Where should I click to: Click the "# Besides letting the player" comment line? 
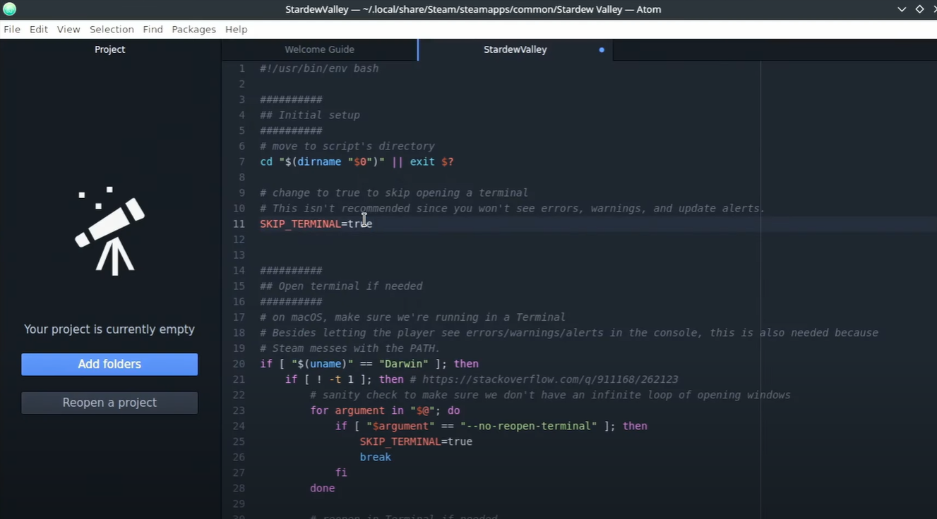[x=569, y=332]
